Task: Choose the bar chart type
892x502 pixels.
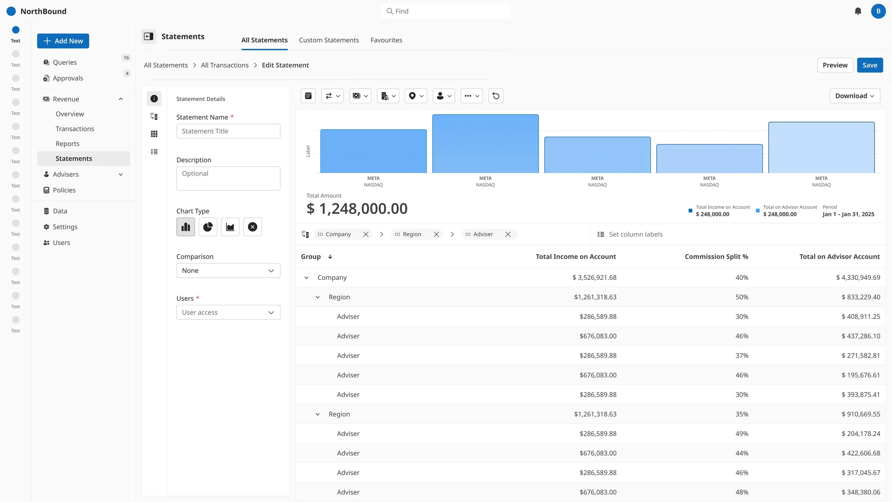Action: (x=186, y=227)
